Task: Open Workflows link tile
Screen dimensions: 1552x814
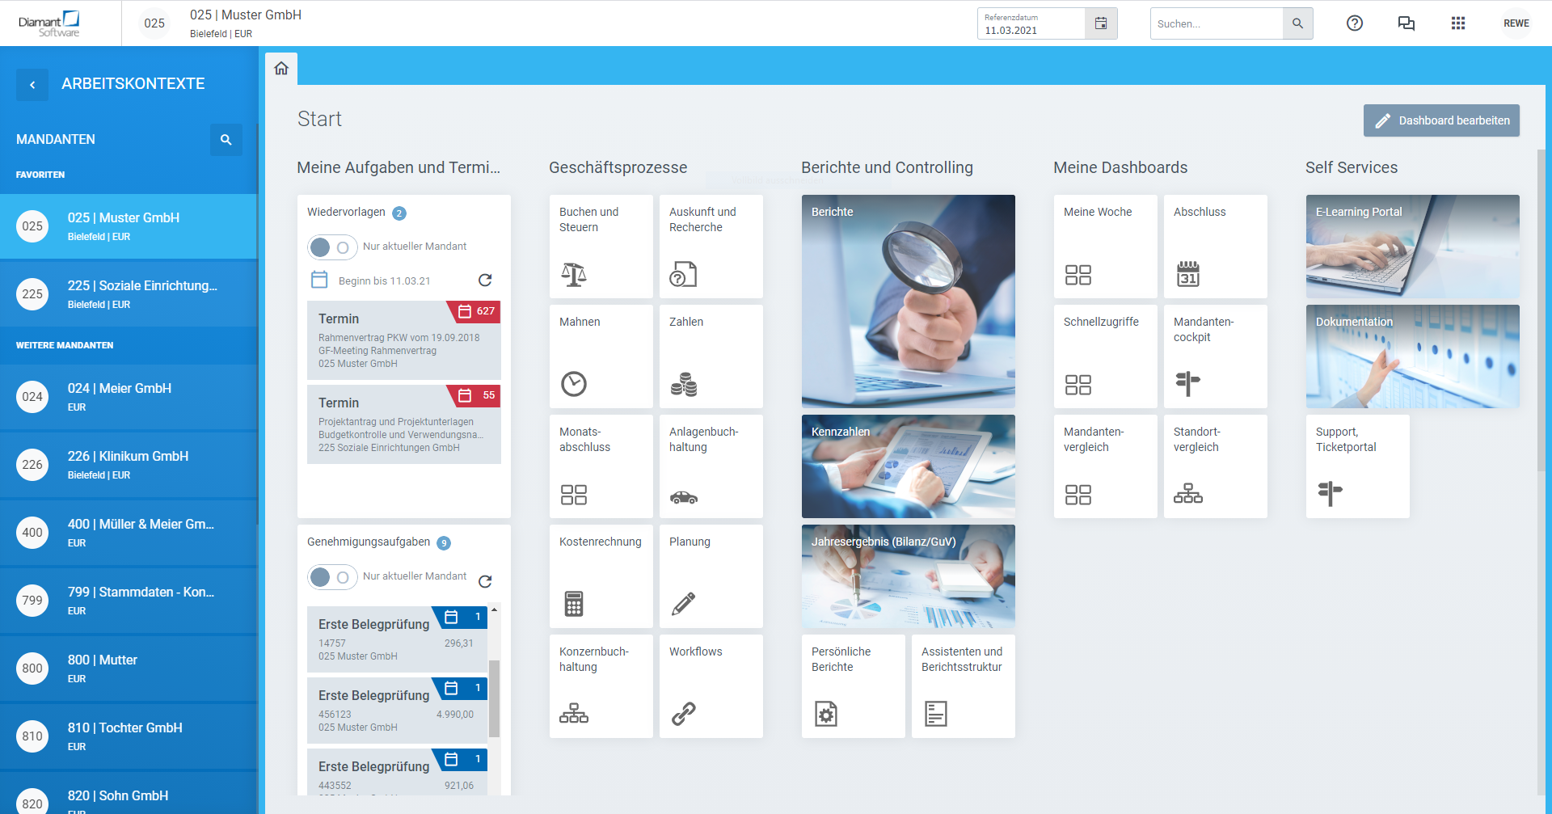Action: tap(711, 686)
